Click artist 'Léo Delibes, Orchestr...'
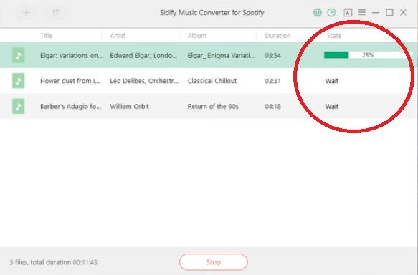Viewport: 418px width, 275px height. pyautogui.click(x=144, y=81)
